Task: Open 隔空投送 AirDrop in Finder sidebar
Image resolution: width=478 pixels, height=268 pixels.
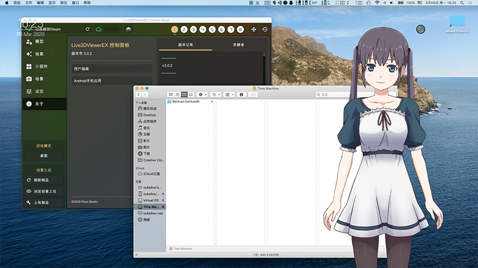Action: coord(150,108)
